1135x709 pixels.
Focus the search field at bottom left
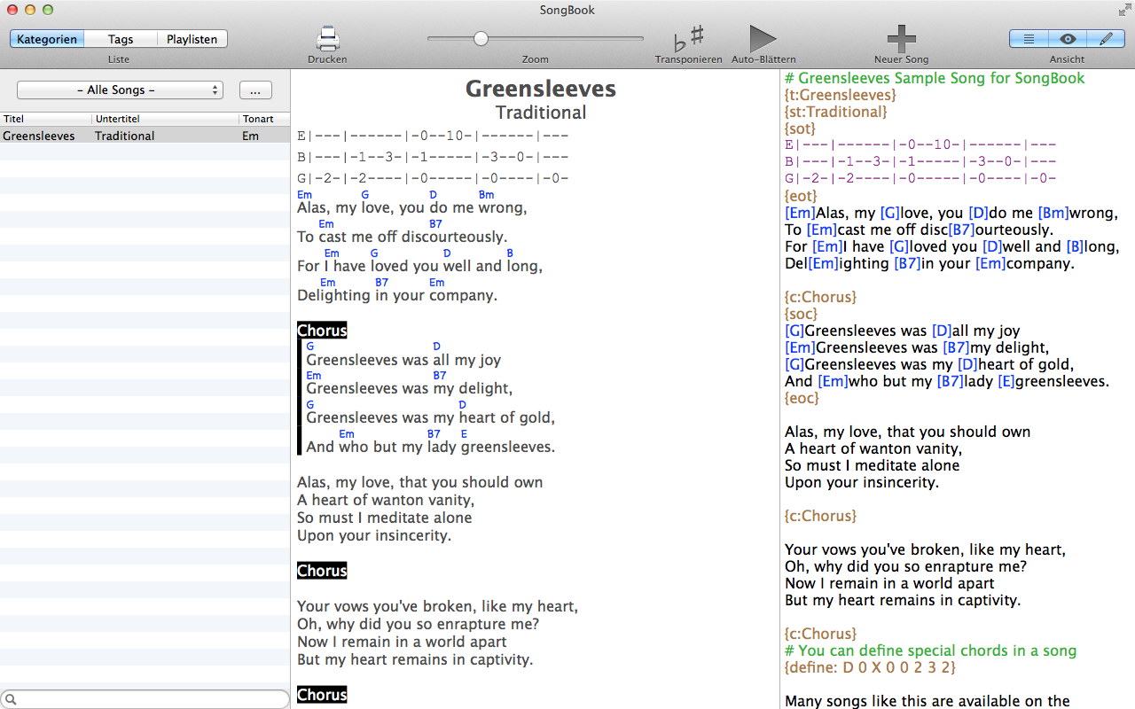pos(145,699)
